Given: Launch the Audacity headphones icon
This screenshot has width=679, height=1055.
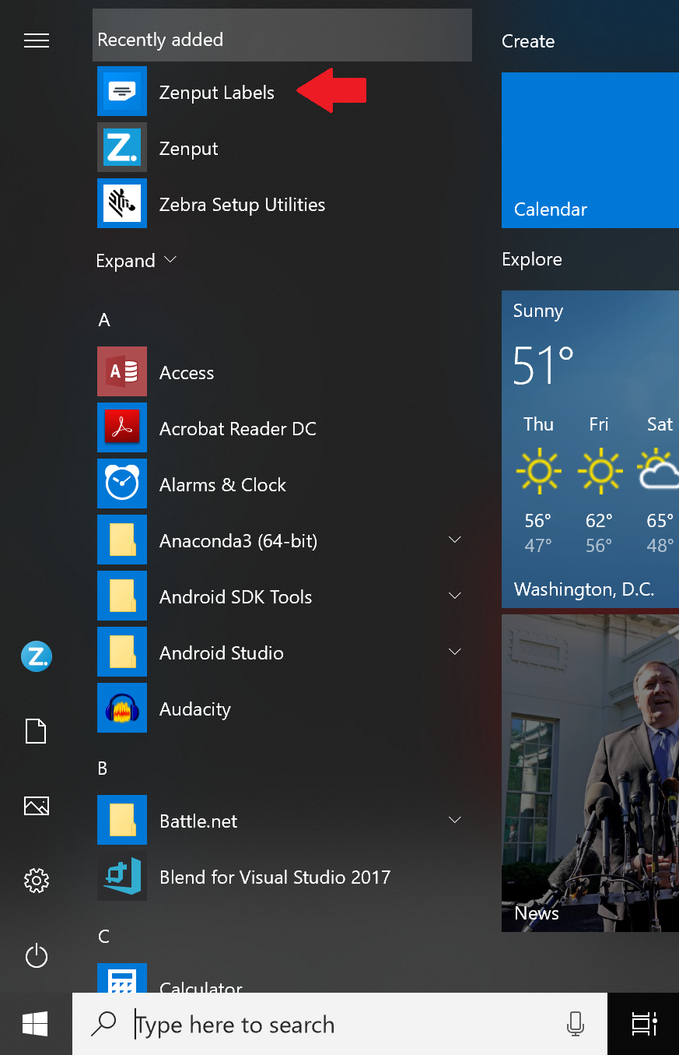Looking at the screenshot, I should (122, 709).
